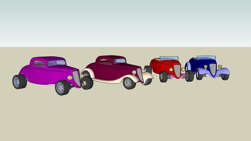This screenshot has height=141, width=251.
Task: Select the maroon coupe's nearest front wheel
Action: (x=129, y=83)
